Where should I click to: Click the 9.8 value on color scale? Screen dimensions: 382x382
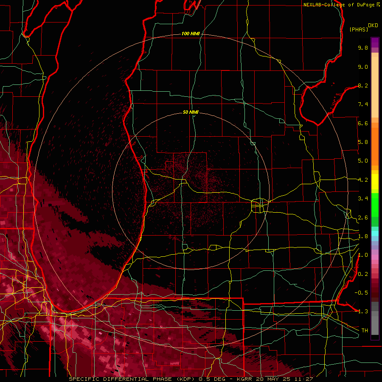pos(363,48)
